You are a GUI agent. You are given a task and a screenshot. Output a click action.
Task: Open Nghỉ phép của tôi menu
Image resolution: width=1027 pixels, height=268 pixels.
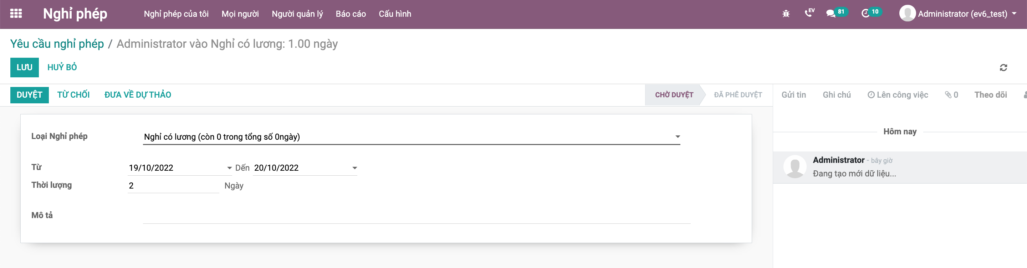[176, 14]
